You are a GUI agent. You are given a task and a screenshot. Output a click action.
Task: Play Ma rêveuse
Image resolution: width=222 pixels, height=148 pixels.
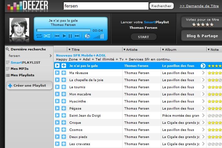point(57,73)
